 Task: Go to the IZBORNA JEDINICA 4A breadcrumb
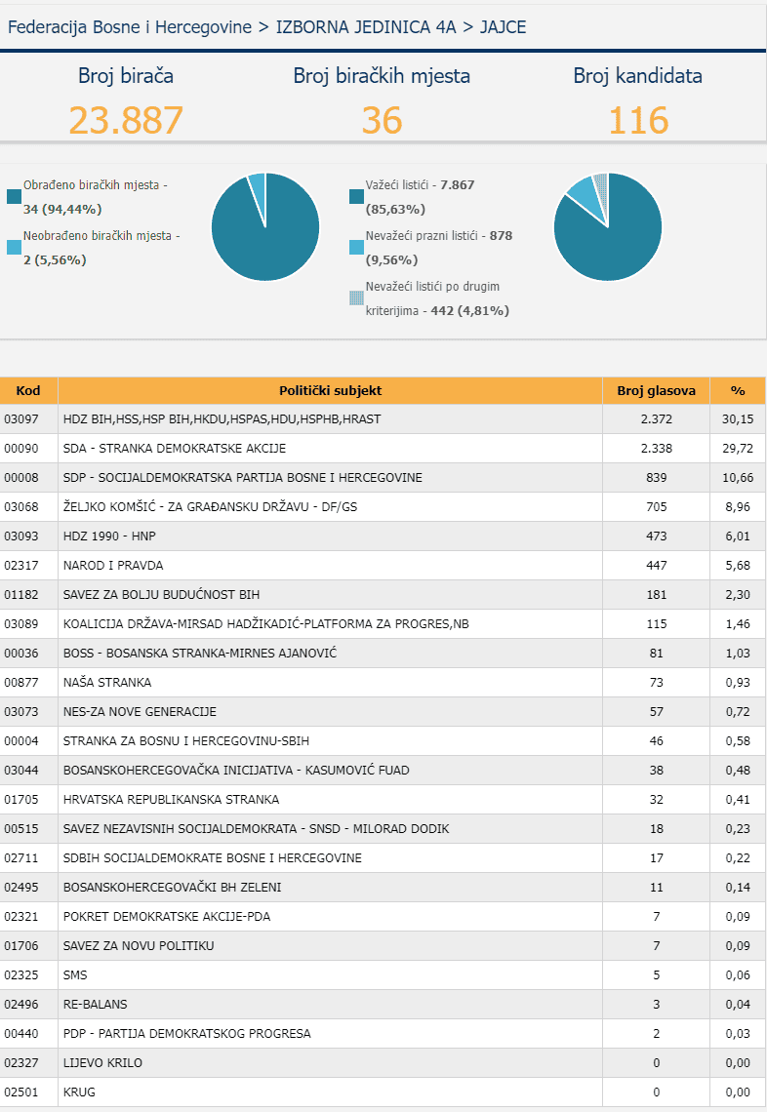click(366, 26)
